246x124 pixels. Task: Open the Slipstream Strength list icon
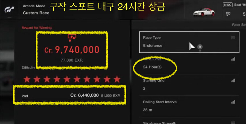233,123
